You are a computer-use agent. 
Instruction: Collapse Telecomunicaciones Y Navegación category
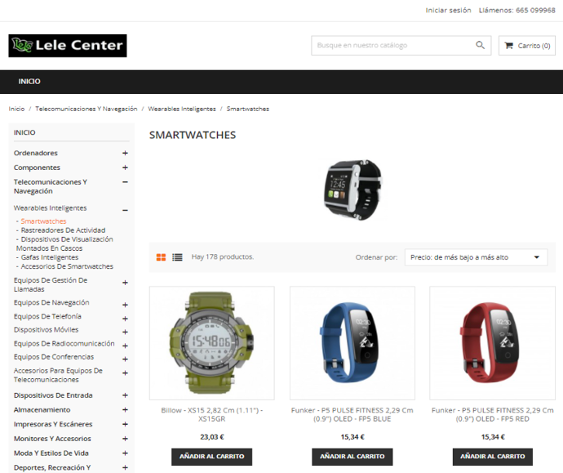(x=125, y=182)
